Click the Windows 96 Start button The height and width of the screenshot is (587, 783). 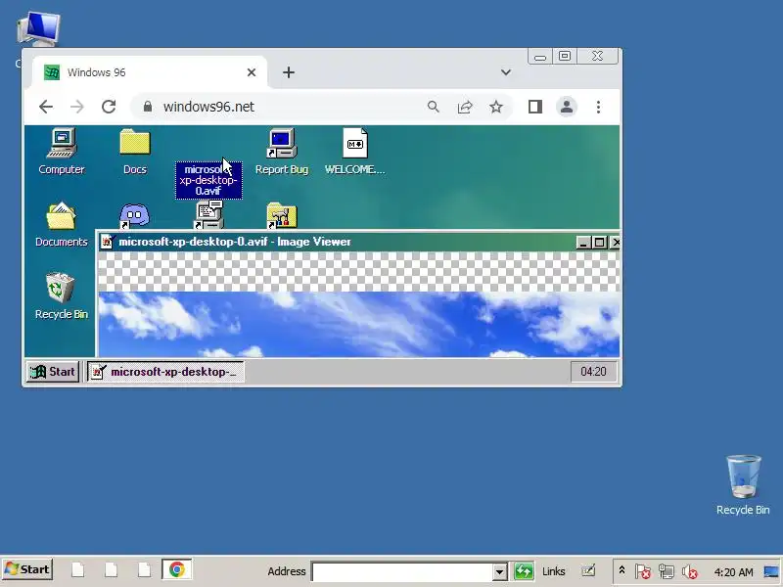[x=53, y=372]
